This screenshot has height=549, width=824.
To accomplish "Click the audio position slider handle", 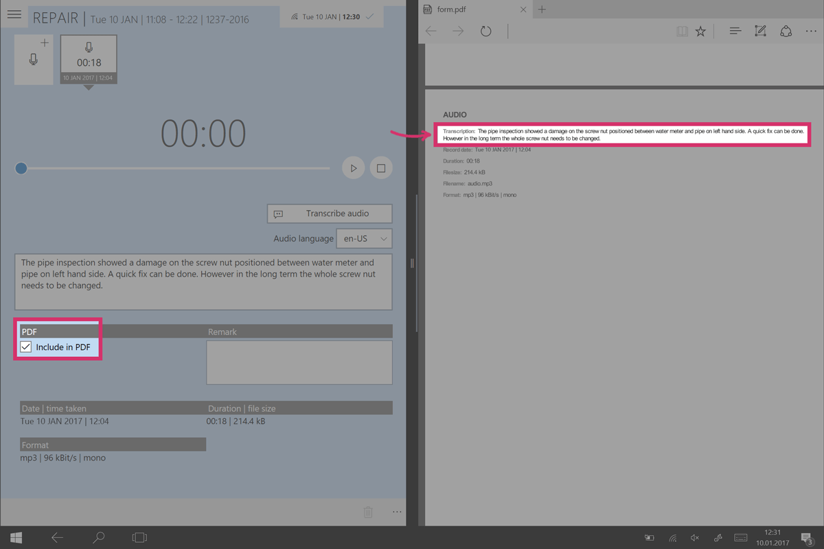I will 21,168.
